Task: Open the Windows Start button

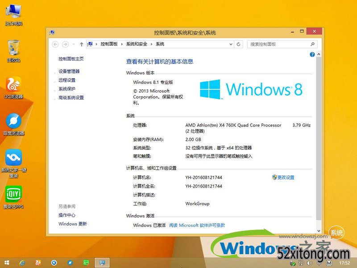Action: tap(7, 263)
